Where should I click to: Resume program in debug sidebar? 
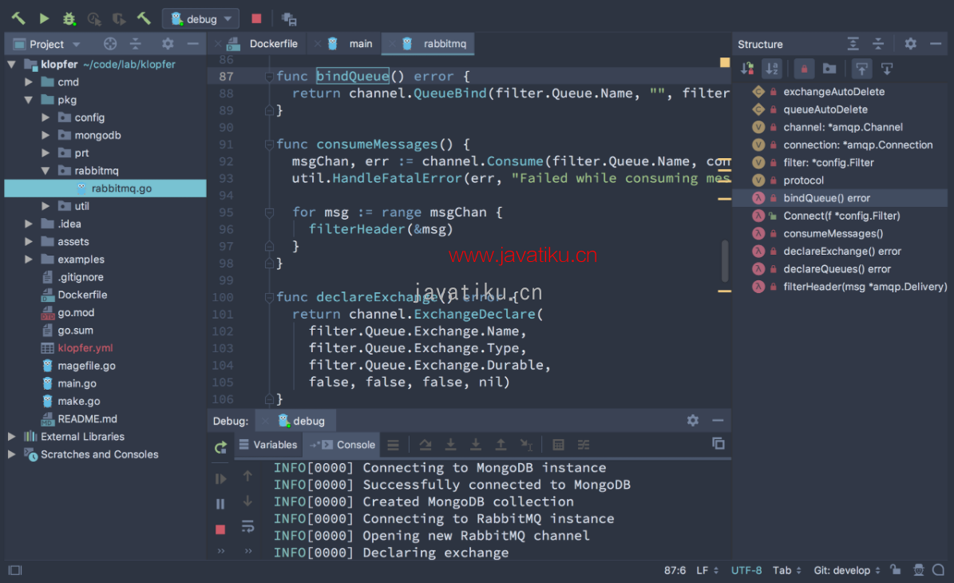click(x=220, y=479)
